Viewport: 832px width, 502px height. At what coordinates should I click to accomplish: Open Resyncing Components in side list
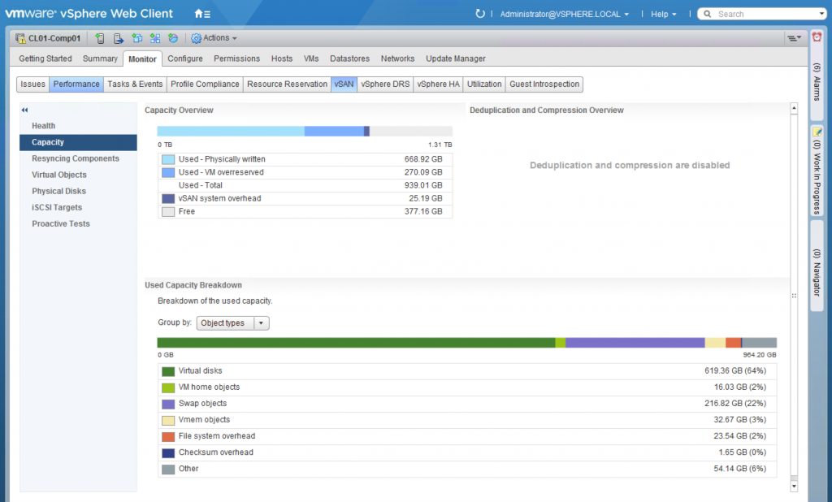tap(78, 158)
